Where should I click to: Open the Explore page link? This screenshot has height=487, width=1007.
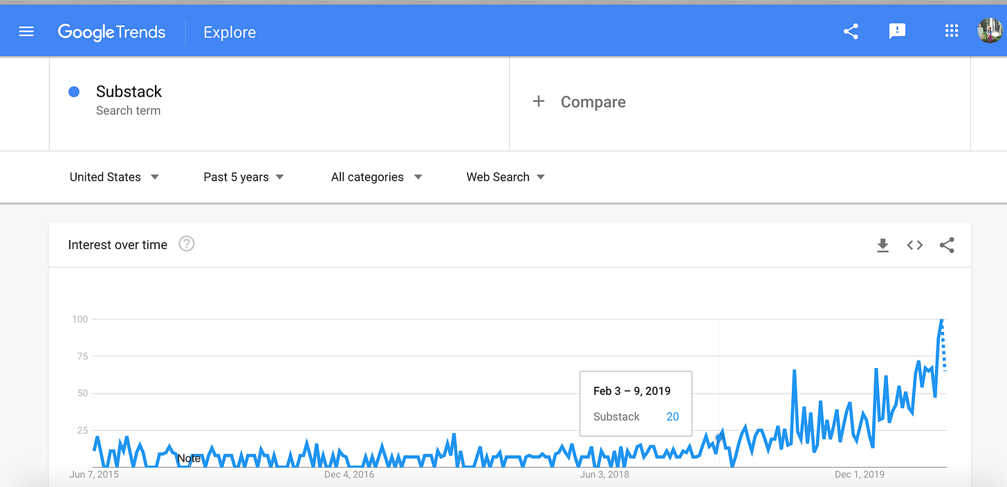(x=230, y=33)
